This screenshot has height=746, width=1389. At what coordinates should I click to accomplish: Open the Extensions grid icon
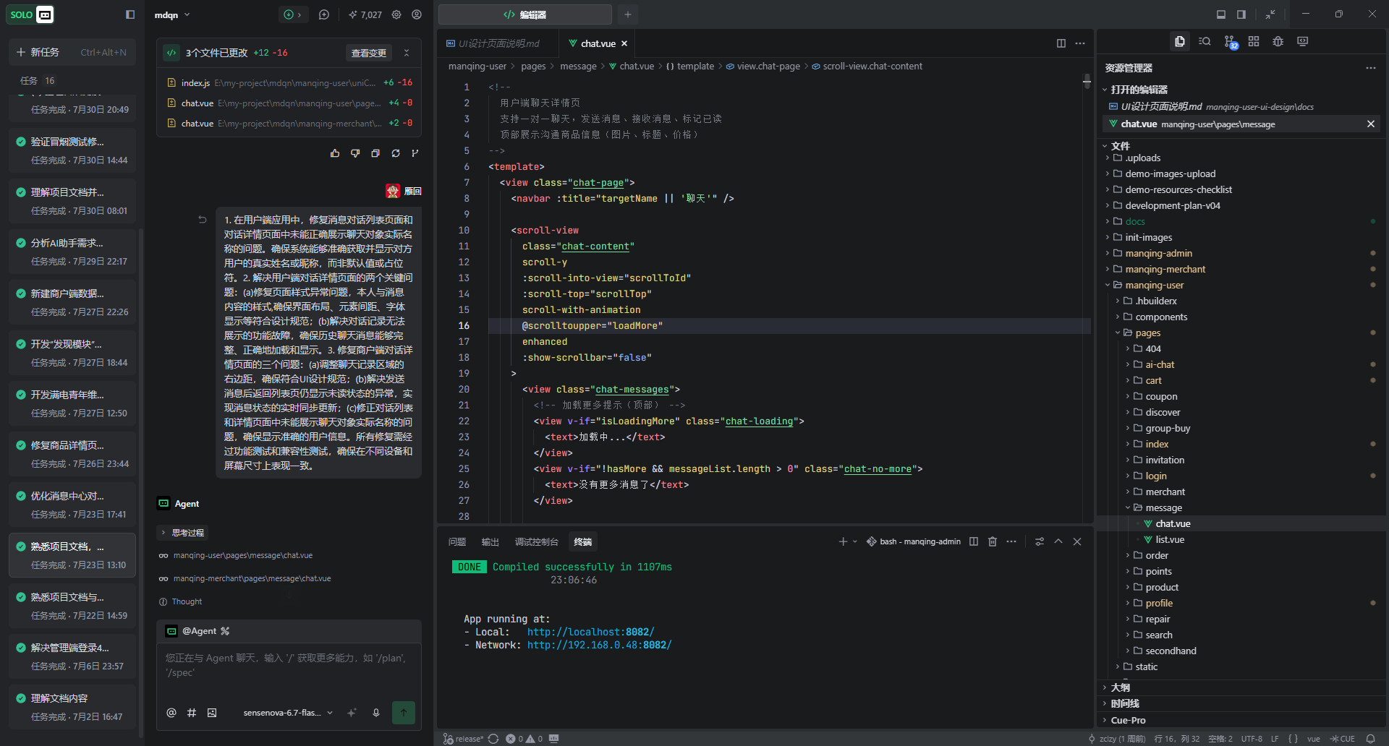tap(1254, 42)
